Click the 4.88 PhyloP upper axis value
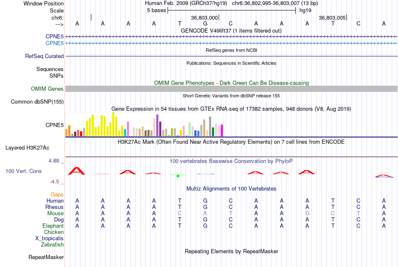 tap(54, 161)
